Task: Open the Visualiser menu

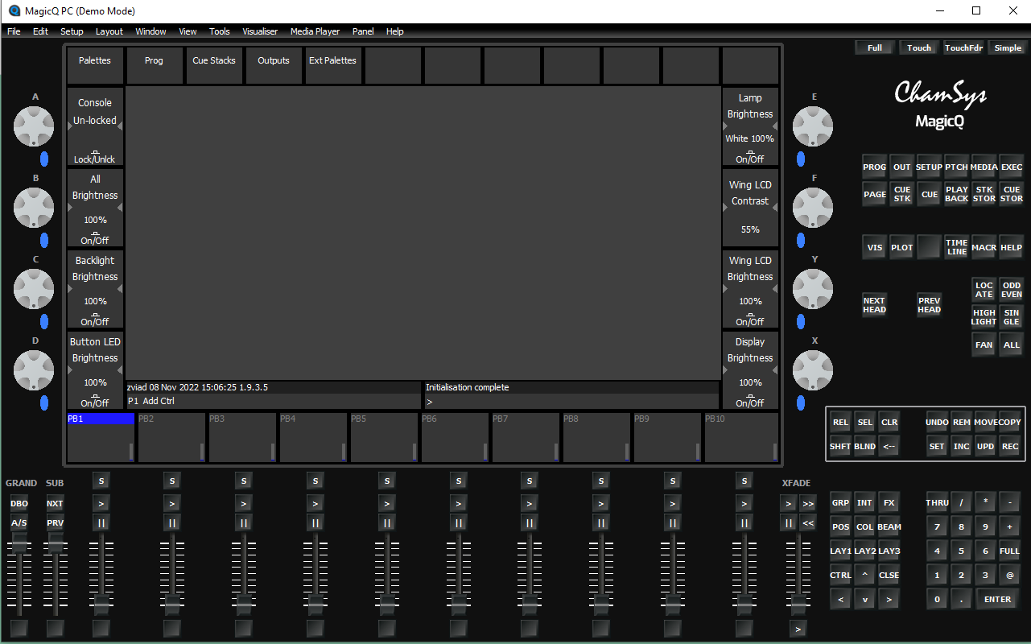Action: click(x=260, y=31)
